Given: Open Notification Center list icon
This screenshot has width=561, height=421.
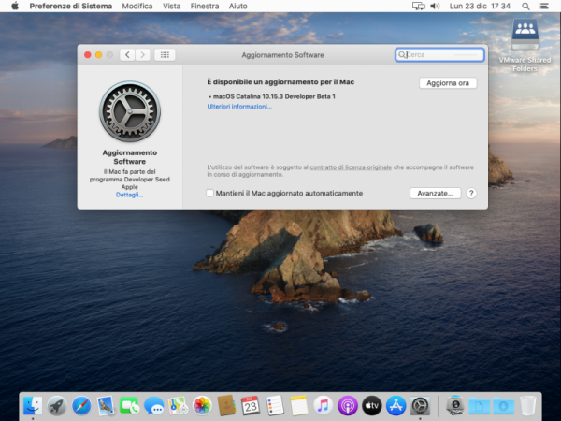Looking at the screenshot, I should click(543, 7).
